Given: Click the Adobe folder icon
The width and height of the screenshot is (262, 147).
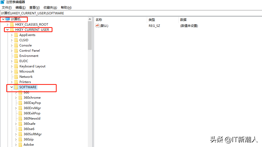Looking at the screenshot, I should (x=20, y=145).
